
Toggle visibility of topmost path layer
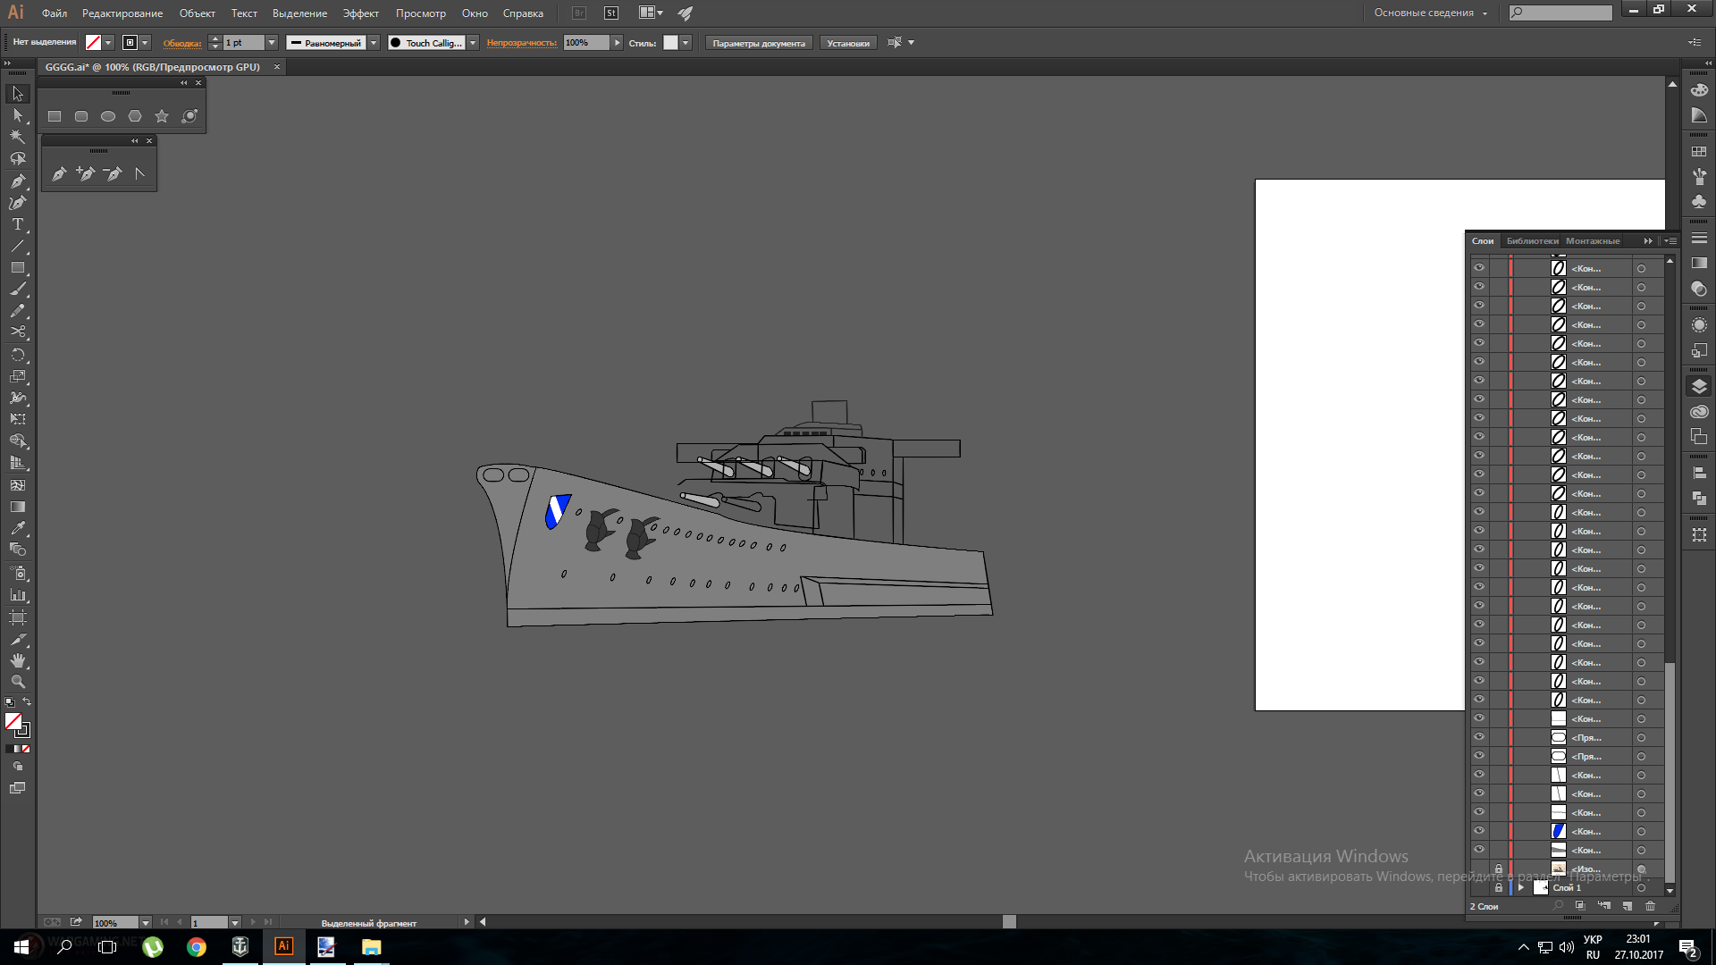click(1479, 268)
